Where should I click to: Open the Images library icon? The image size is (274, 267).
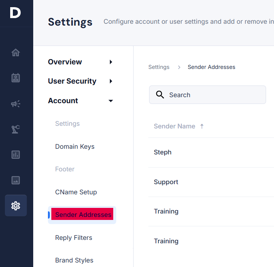[x=15, y=180]
